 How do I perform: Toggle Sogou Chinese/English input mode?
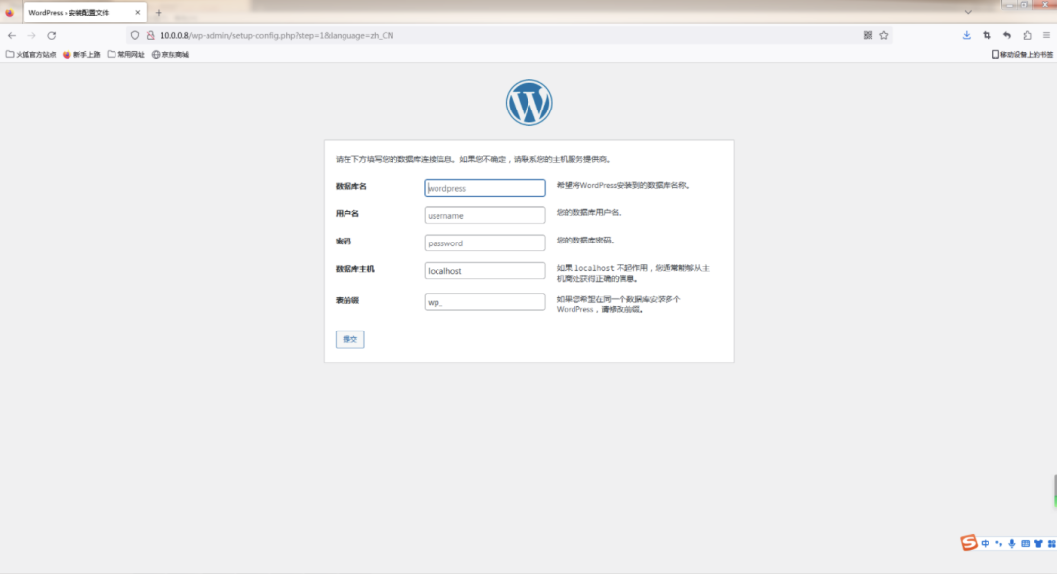point(986,543)
